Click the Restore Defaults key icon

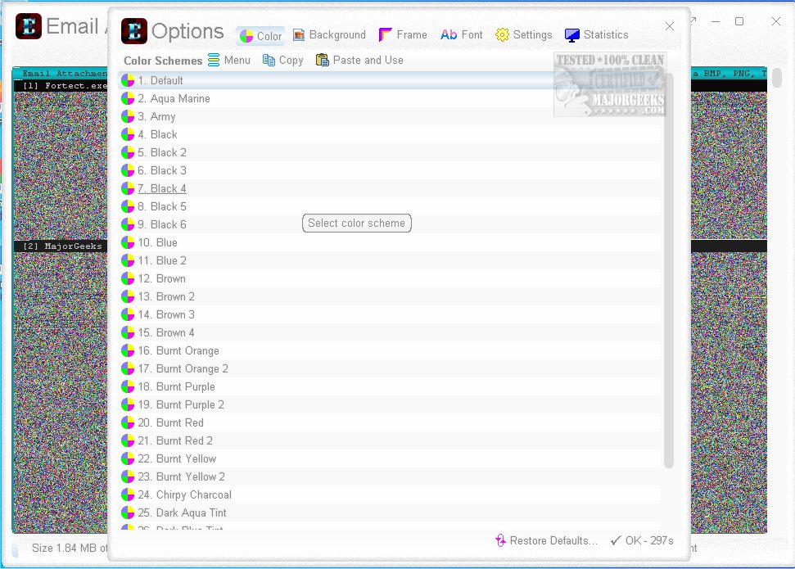point(499,540)
